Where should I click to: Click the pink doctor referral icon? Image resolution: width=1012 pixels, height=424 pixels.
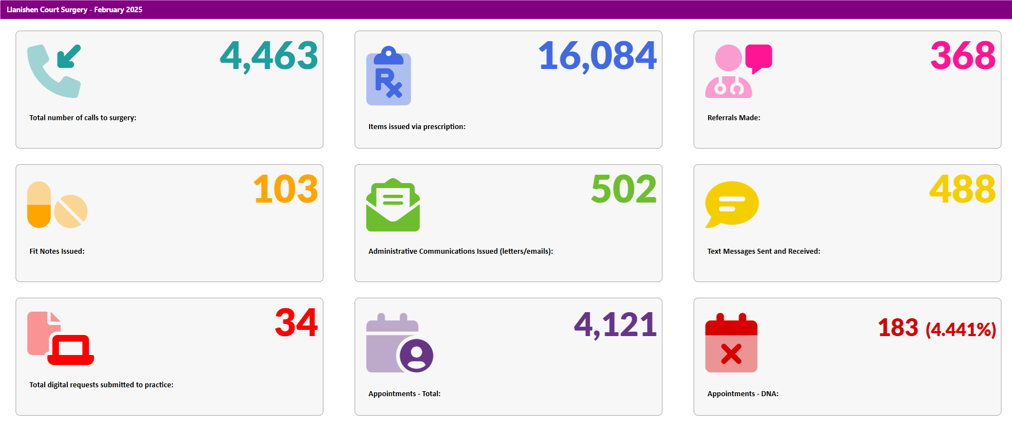pyautogui.click(x=738, y=71)
